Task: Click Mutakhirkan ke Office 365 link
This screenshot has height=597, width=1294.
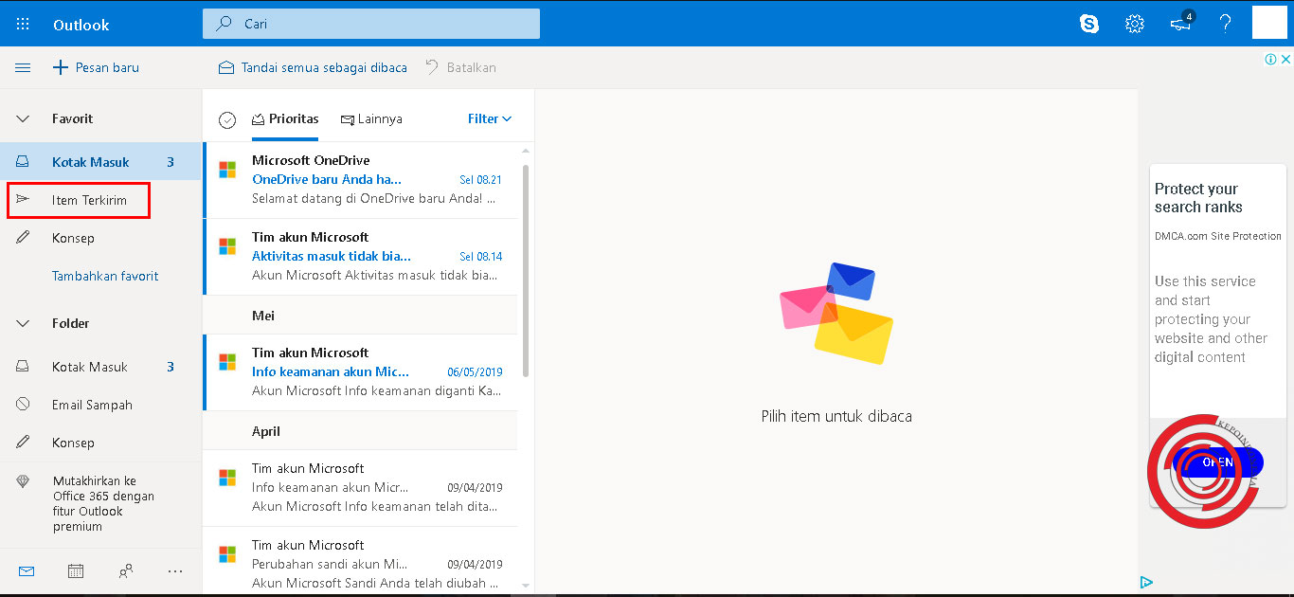Action: click(103, 503)
